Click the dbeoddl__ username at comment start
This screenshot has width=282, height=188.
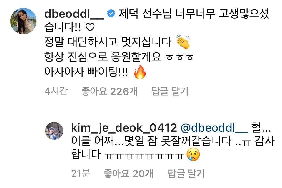[74, 14]
